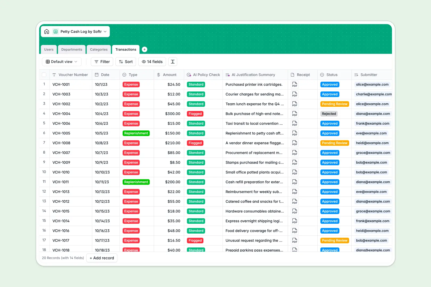Click the + Add record button

102,258
